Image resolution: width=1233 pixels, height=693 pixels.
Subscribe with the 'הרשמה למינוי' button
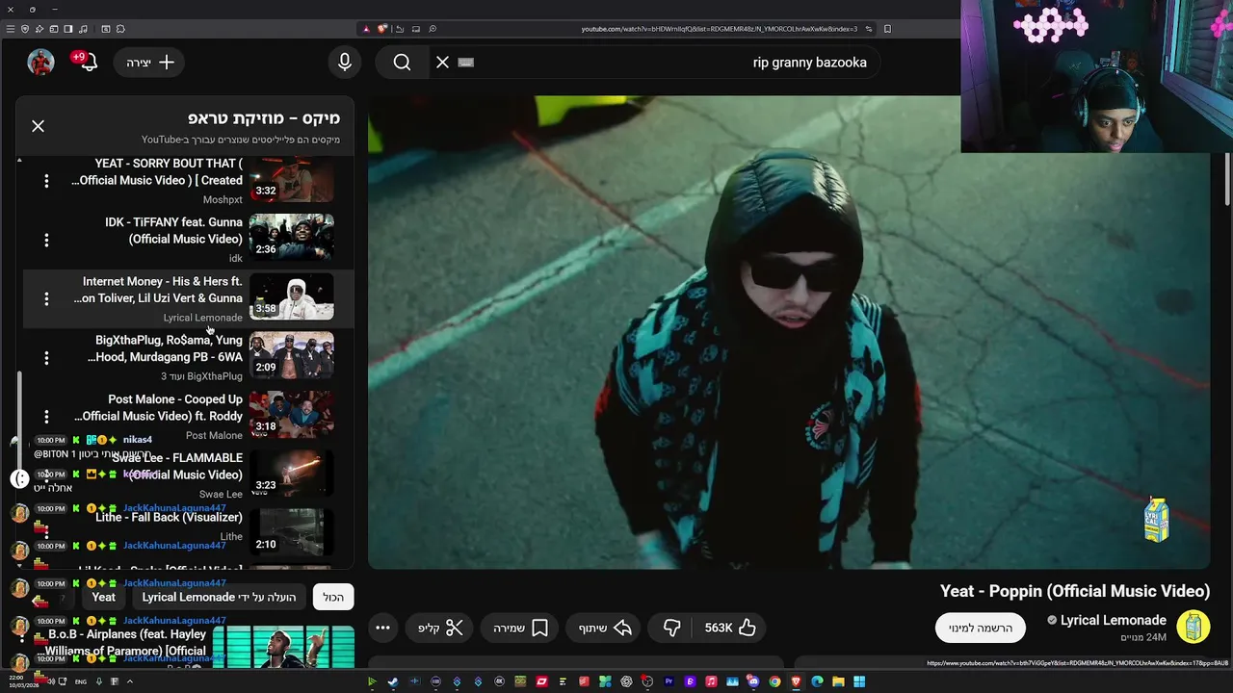click(981, 629)
